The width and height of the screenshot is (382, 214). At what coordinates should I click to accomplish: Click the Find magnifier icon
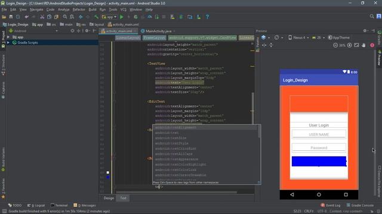65,17
